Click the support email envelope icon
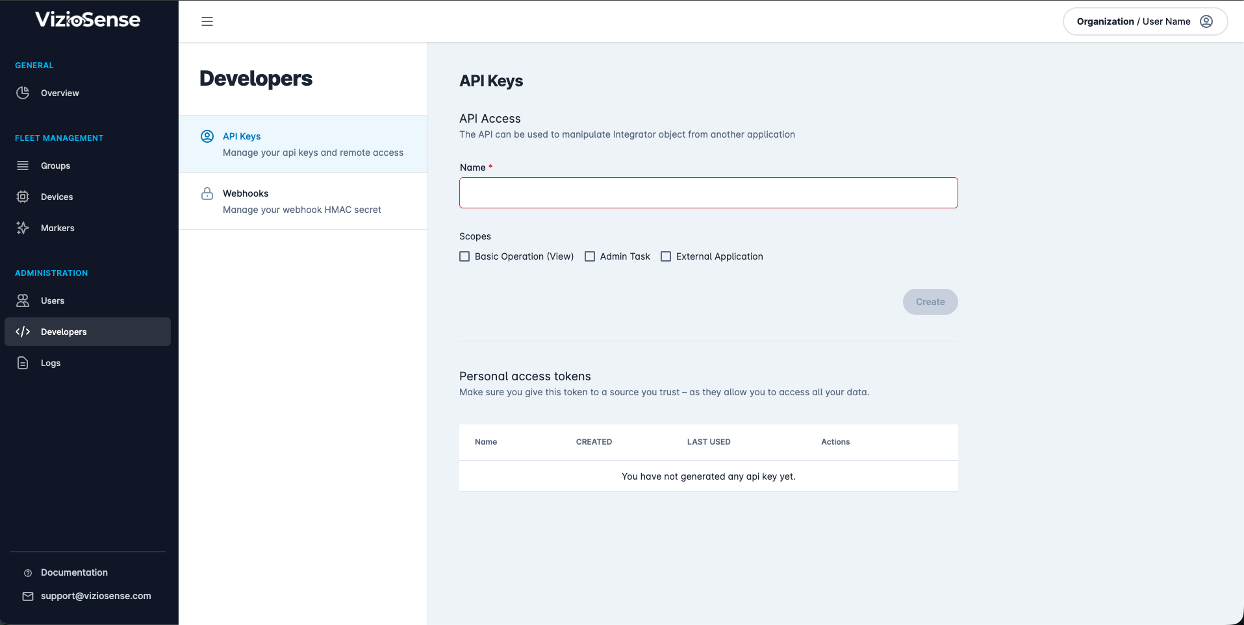This screenshot has width=1244, height=625. tap(28, 596)
